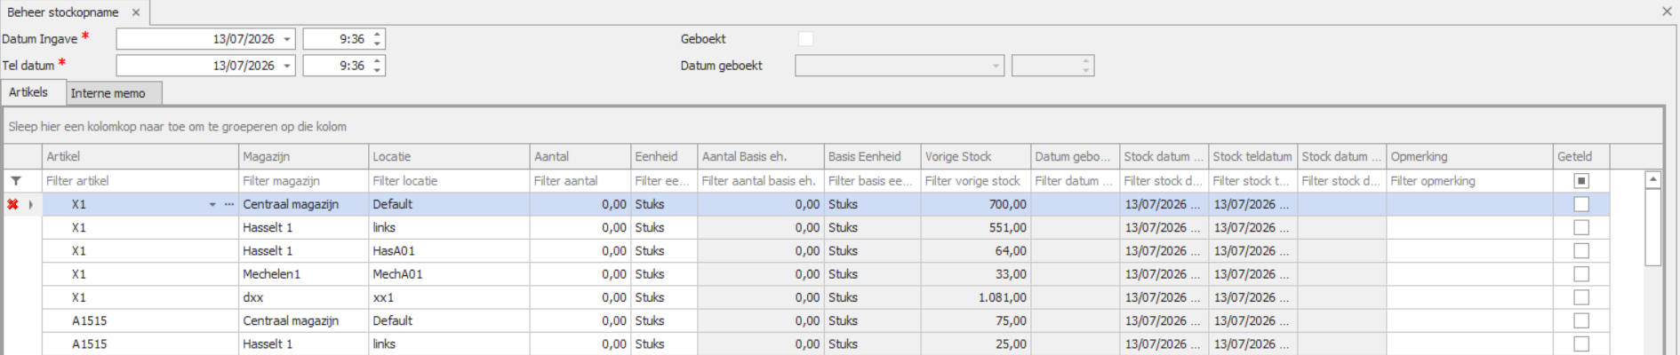This screenshot has width=1680, height=355.
Task: Click Opmerking cell of X1 Centraal magazijn row
Action: pyautogui.click(x=1470, y=204)
